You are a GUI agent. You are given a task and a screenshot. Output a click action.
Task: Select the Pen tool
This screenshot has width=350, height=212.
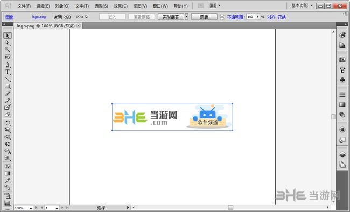(x=8, y=65)
